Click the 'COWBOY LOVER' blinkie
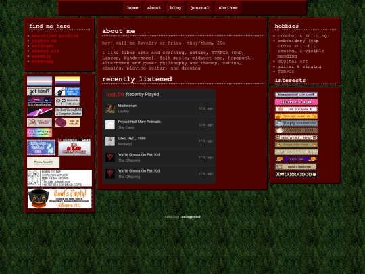365x274 pixels. click(x=296, y=131)
